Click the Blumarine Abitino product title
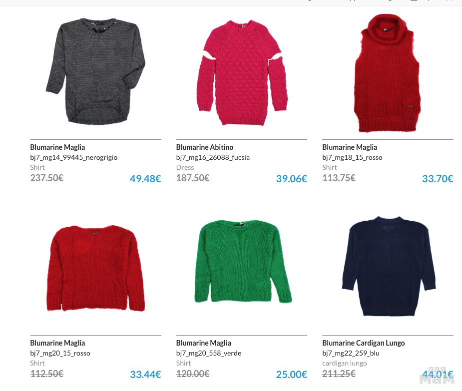Image resolution: width=462 pixels, height=391 pixels. (204, 147)
